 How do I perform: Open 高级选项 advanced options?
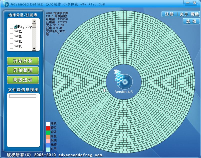(23, 80)
